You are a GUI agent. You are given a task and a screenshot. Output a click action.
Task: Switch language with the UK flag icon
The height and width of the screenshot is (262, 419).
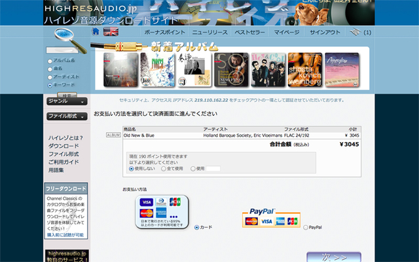coord(111,32)
